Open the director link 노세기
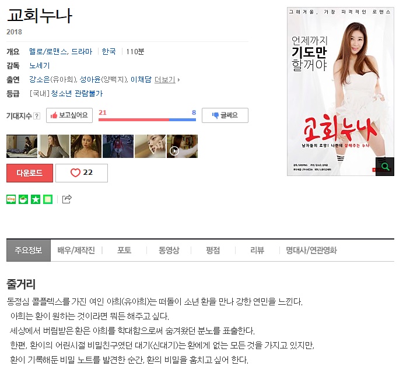 click(40, 65)
